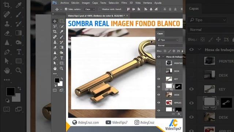Screen dimensions: 234x132
Task: Select the Sponge tool in the central toolbar
Action: 61,53
